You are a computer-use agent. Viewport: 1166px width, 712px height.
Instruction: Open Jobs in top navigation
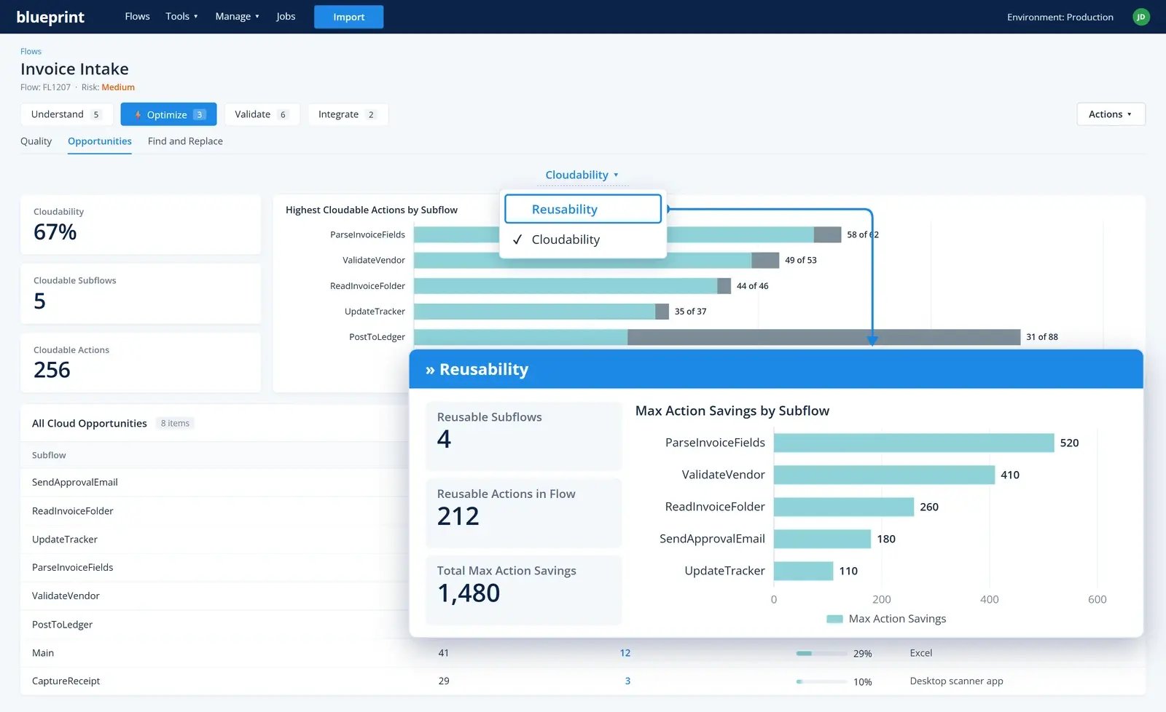(x=286, y=16)
